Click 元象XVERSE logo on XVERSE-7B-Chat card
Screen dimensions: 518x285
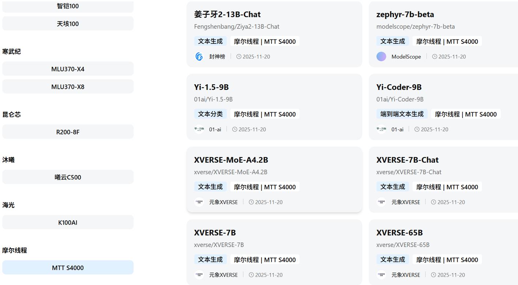click(x=381, y=202)
